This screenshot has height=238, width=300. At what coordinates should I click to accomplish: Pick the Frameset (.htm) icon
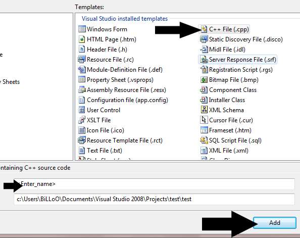click(204, 130)
